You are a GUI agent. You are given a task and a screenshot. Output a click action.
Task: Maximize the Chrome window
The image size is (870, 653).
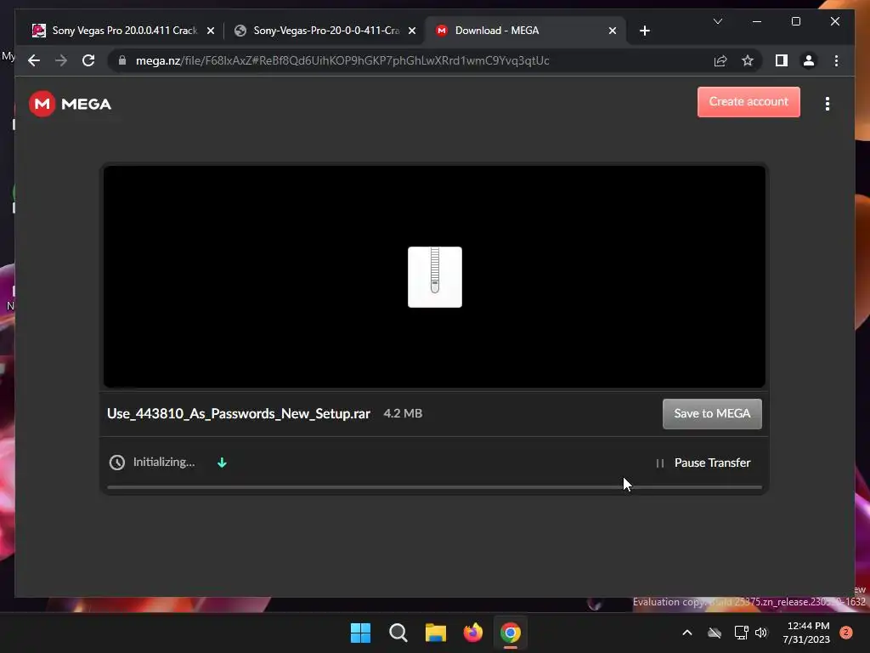(795, 21)
